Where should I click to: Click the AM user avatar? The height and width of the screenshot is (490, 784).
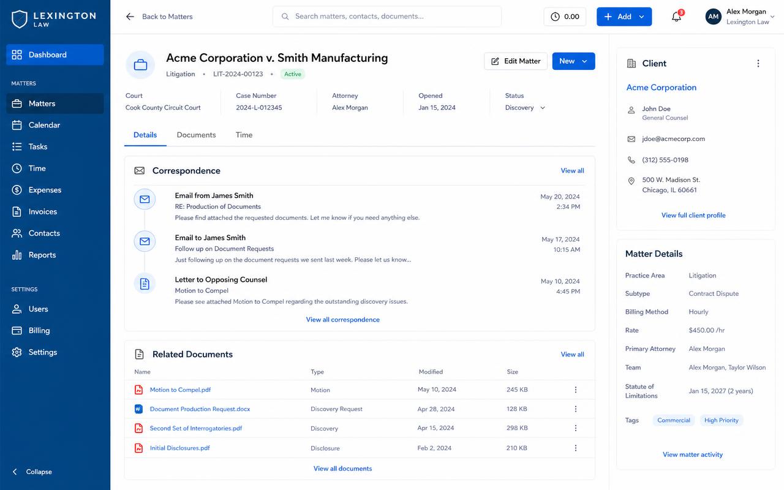[713, 17]
